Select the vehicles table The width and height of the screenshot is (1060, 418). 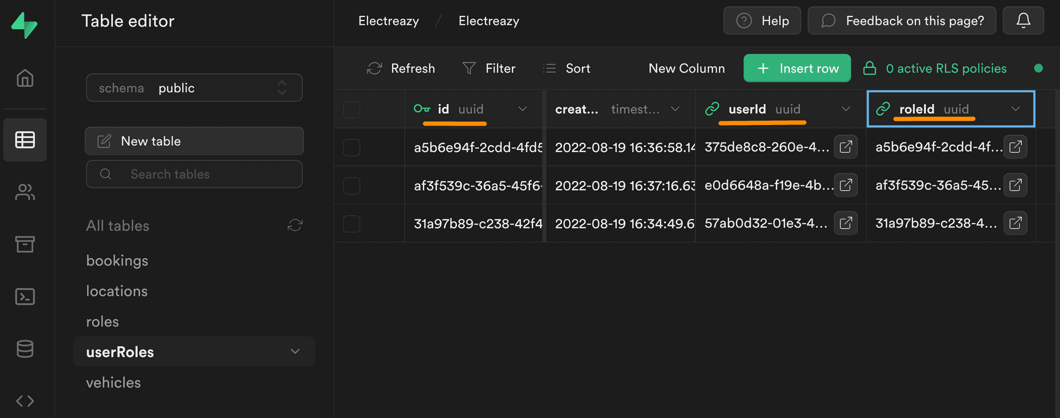click(x=113, y=383)
